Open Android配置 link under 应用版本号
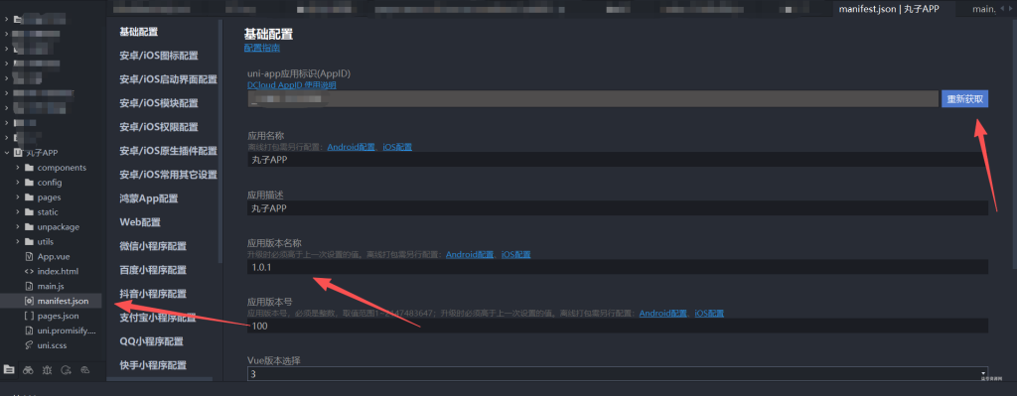 tap(662, 313)
